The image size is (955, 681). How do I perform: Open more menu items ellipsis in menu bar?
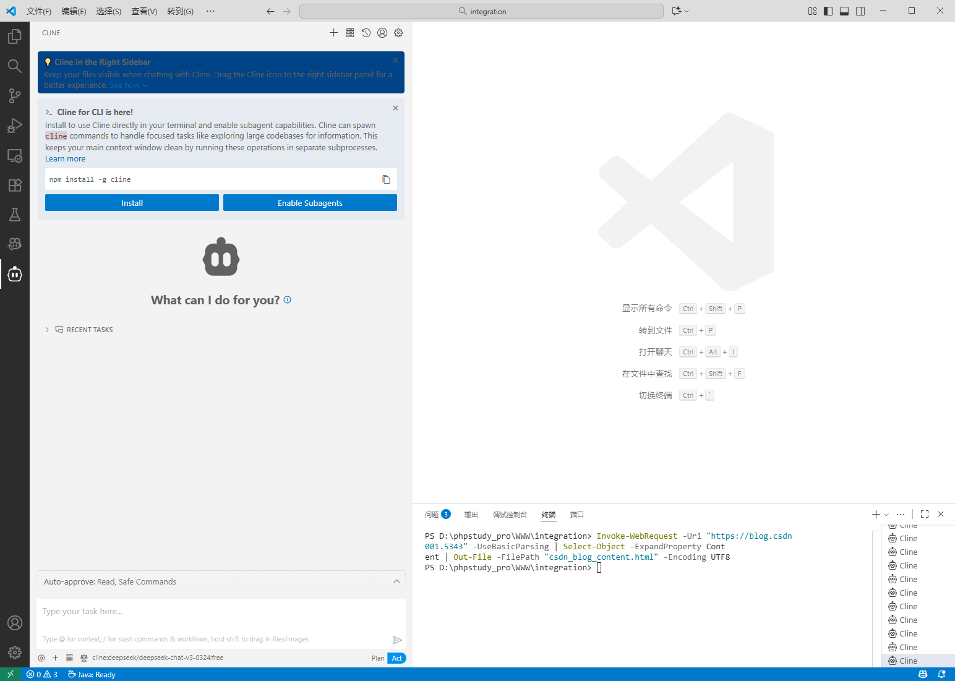(210, 11)
